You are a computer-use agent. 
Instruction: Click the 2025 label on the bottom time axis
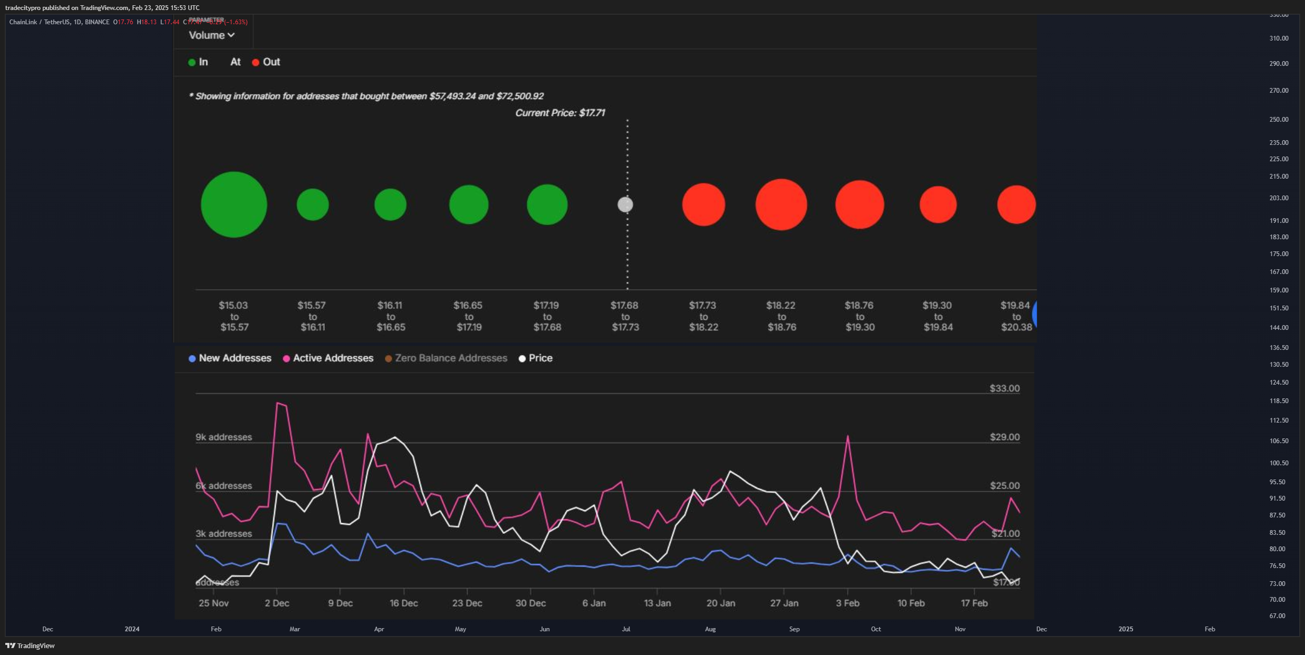(x=1126, y=629)
